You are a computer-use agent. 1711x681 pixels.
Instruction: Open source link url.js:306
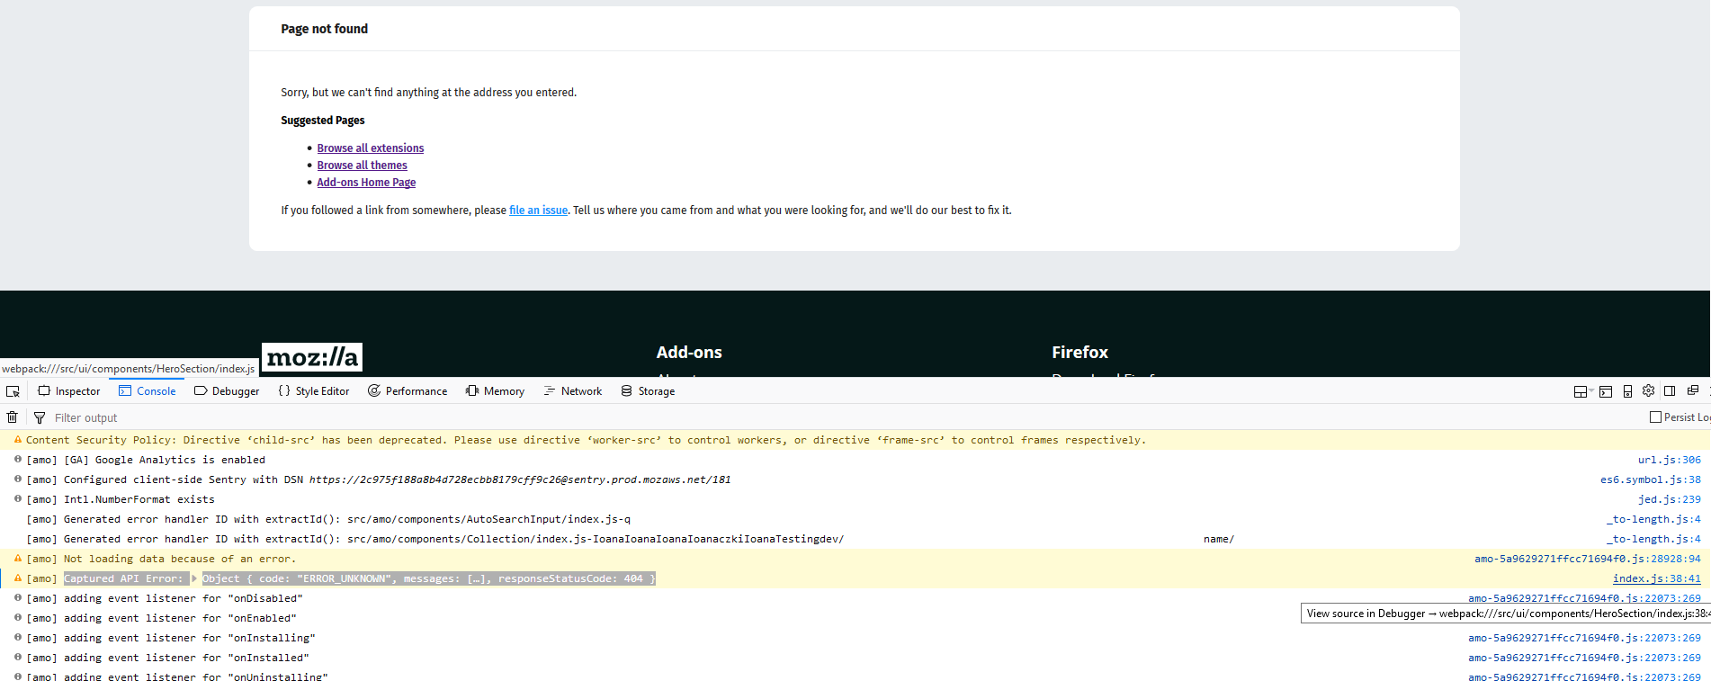[1670, 460]
